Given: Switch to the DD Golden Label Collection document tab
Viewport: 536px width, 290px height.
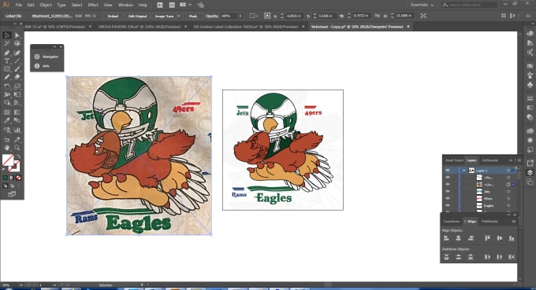Looking at the screenshot, I should 246,27.
